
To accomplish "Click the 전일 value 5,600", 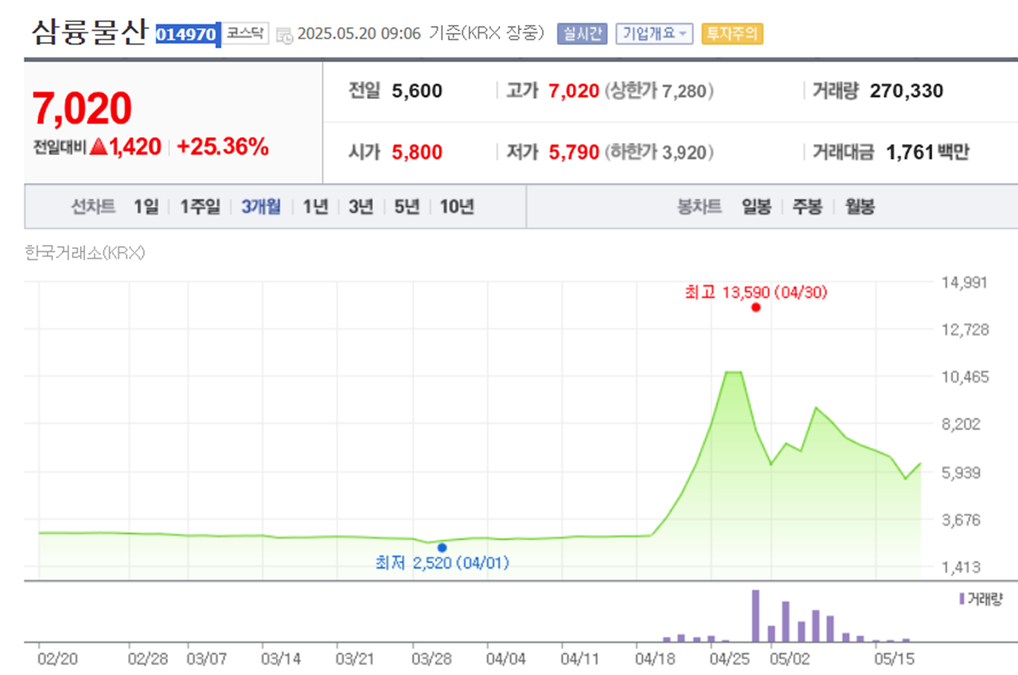I will coord(417,91).
